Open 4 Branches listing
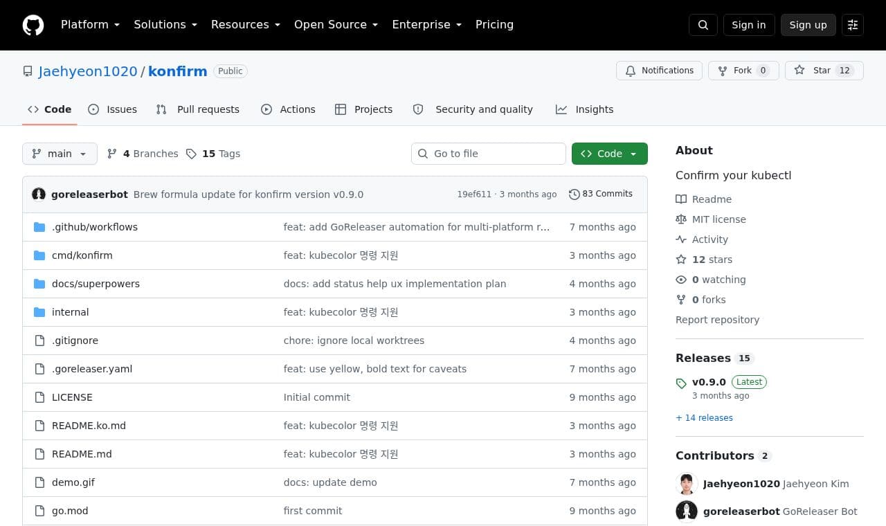886x526 pixels. point(143,154)
